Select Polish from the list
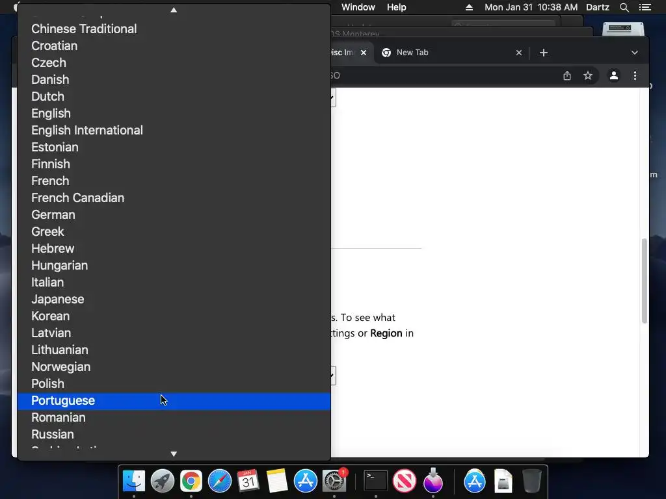The height and width of the screenshot is (499, 666). coord(174,384)
